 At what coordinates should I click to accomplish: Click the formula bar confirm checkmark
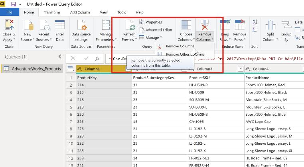[x=86, y=58]
